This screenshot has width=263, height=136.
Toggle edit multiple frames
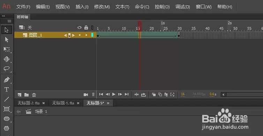[166, 95]
